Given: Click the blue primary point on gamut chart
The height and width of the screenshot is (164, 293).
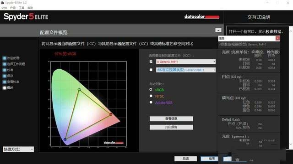Looking at the screenshot, I should tap(65, 139).
